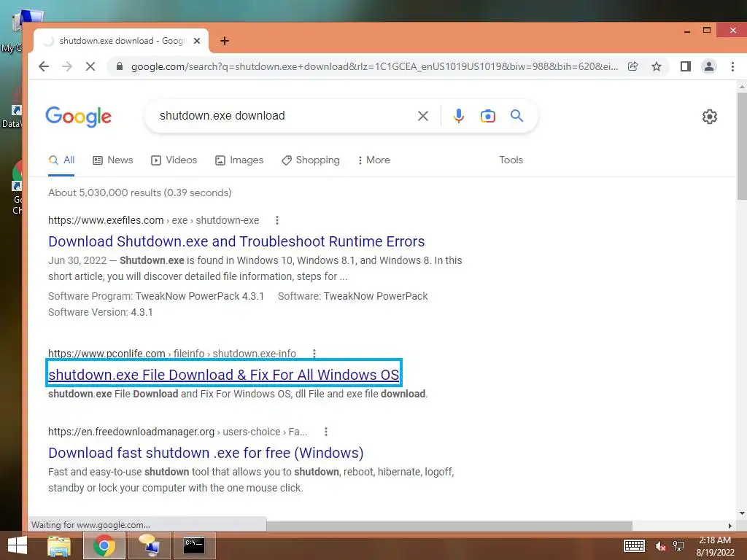Open the Chrome three-dot menu
This screenshot has height=560, width=747.
[x=732, y=66]
